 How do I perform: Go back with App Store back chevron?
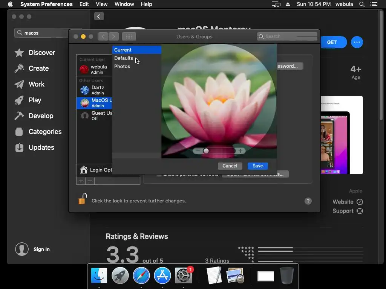[99, 17]
